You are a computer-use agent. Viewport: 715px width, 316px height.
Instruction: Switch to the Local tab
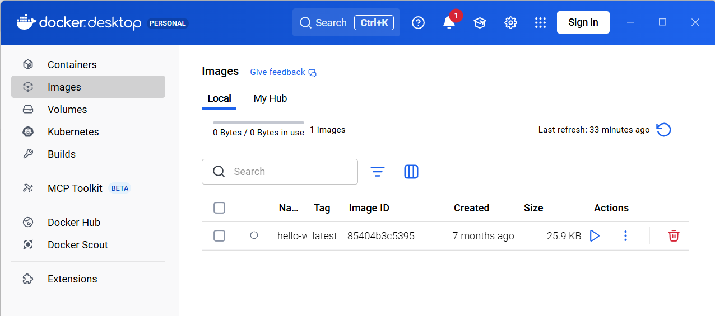pos(219,98)
